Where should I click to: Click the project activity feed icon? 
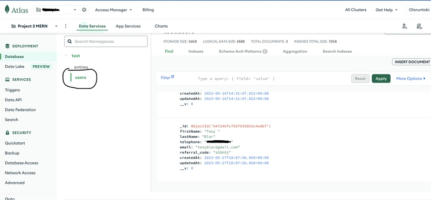coord(419,26)
